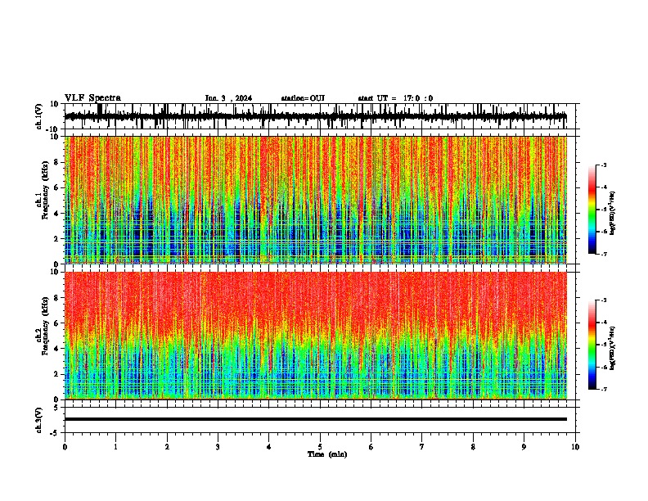
Task: Click the ch.1 'Frequency (kHz)' axis label
Action: click(45, 190)
